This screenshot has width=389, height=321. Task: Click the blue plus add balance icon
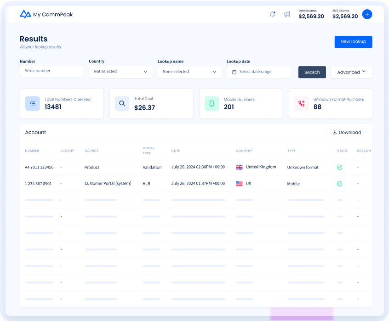(x=367, y=14)
